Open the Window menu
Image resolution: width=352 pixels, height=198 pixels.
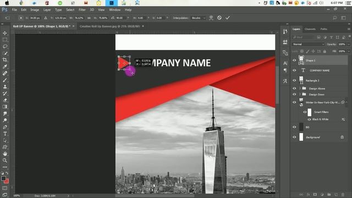pyautogui.click(x=115, y=10)
